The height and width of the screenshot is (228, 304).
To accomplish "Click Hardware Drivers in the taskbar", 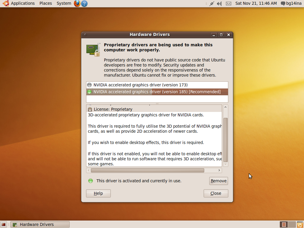I will [40, 224].
